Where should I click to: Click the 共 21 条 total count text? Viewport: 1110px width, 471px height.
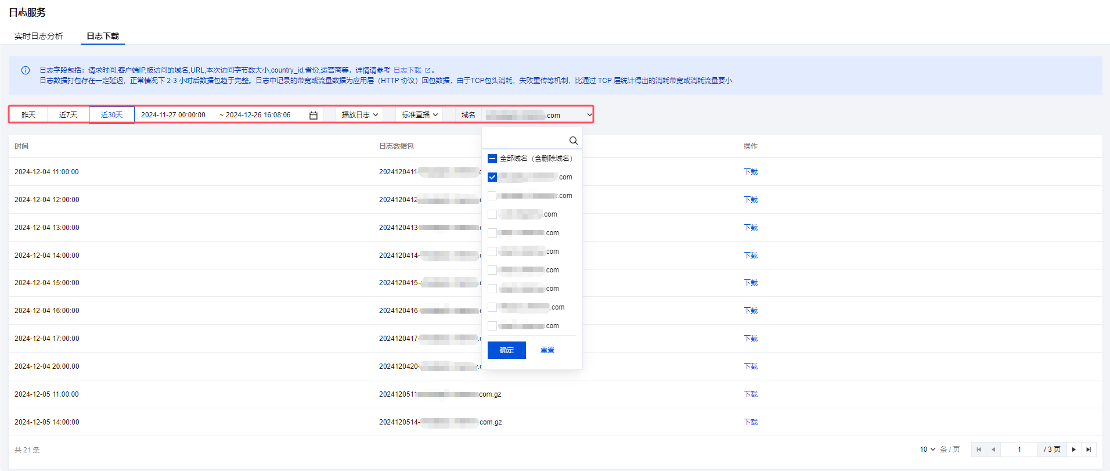(27, 450)
